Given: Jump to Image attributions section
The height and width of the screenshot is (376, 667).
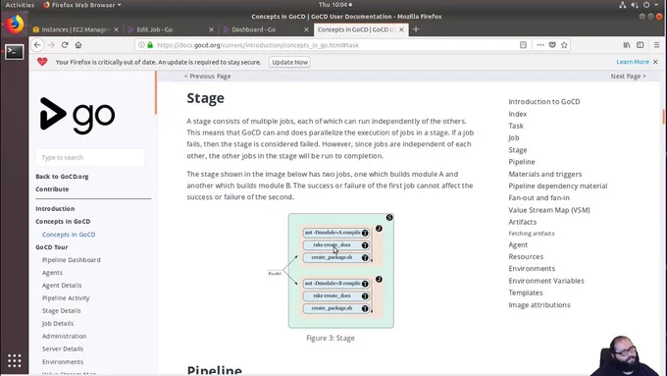Looking at the screenshot, I should (x=539, y=305).
